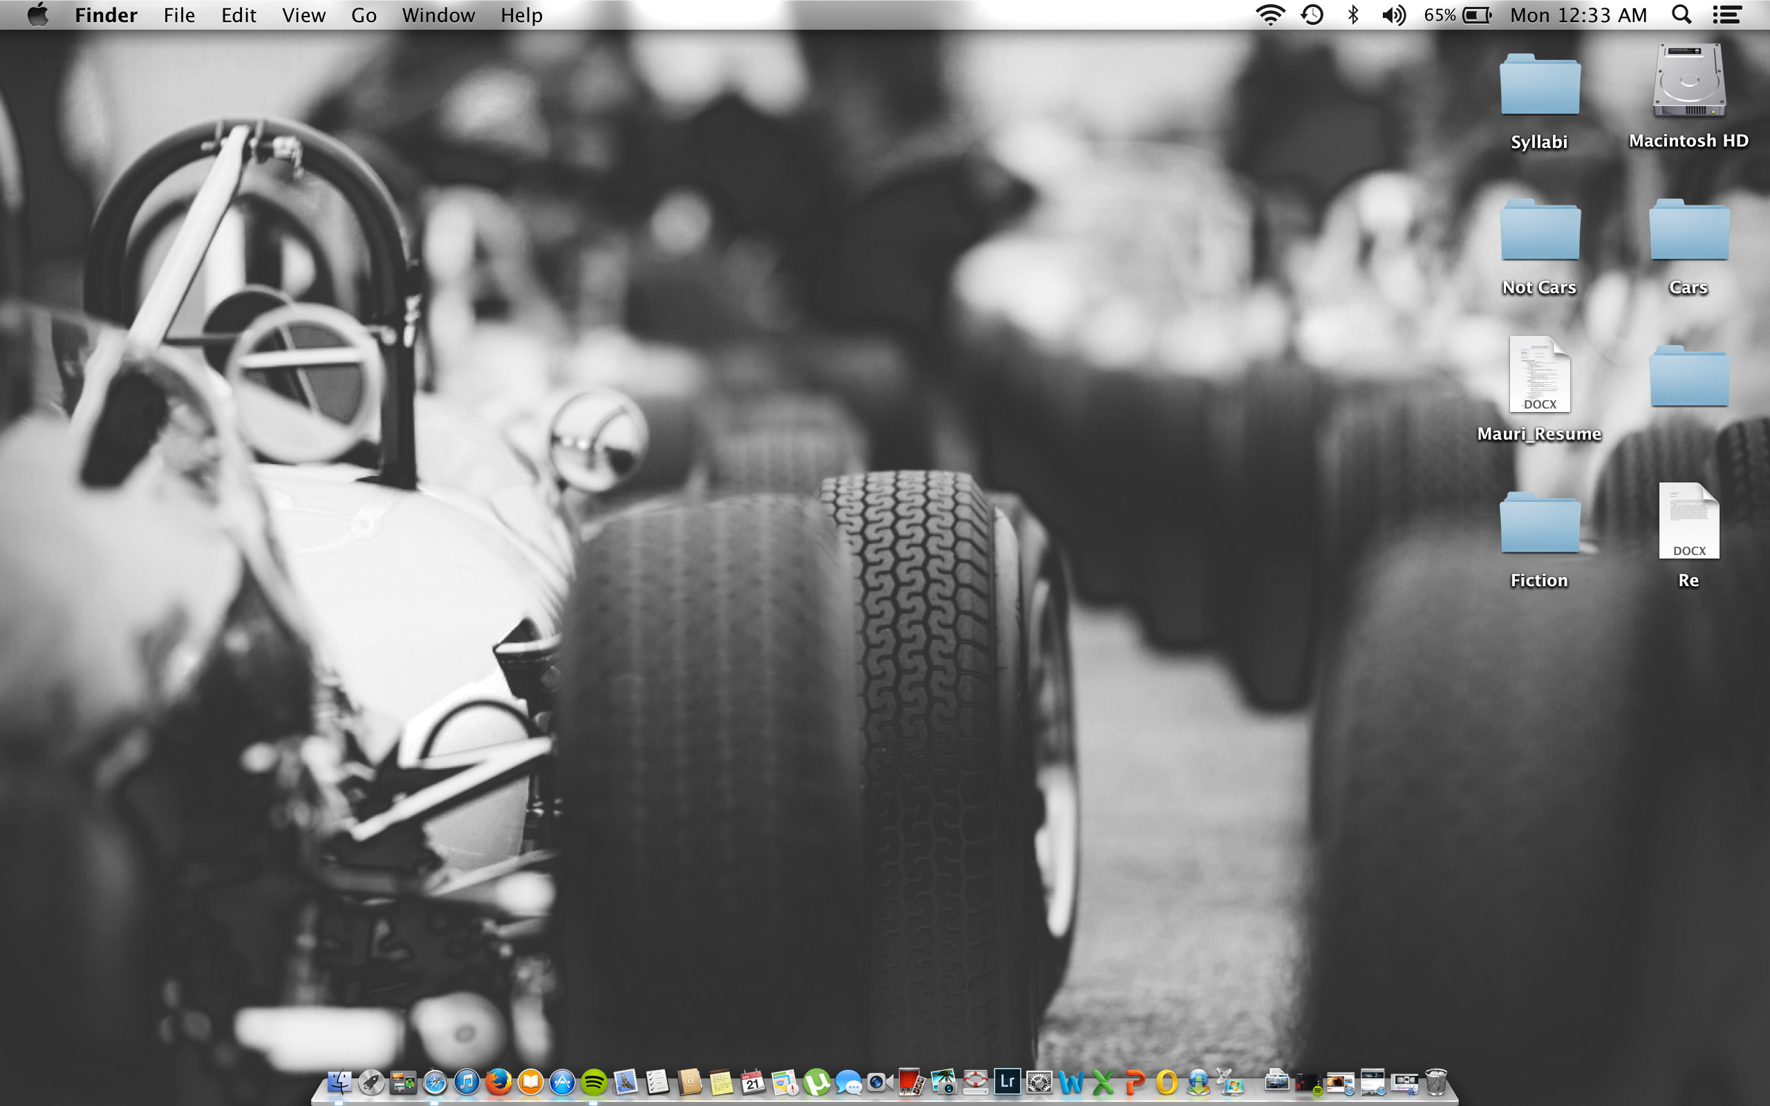The width and height of the screenshot is (1770, 1106).
Task: Open Photo Booth red curtain icon
Action: (911, 1082)
